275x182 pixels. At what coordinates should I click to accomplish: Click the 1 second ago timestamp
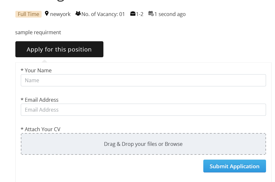(170, 14)
